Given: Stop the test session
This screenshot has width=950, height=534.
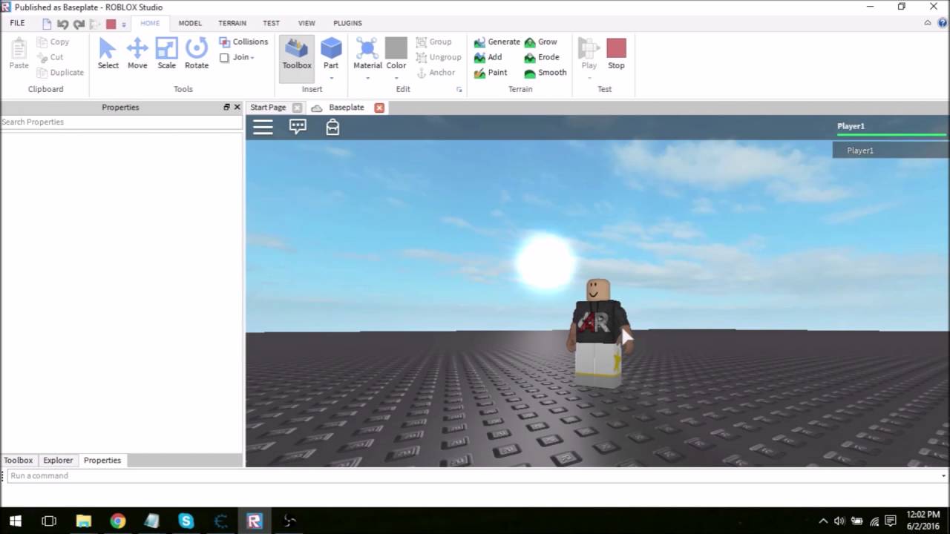Looking at the screenshot, I should click(616, 53).
